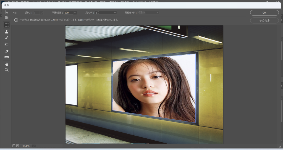283x150 pixels.
Task: Open the ブレンド オフ dropdown
Action: [106, 13]
